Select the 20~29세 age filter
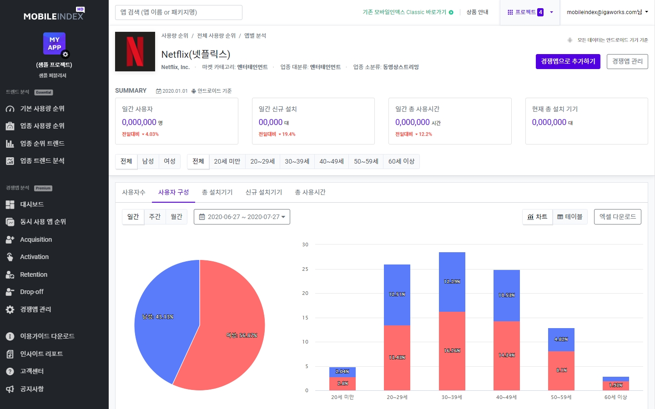Screen dimensions: 655x409 pyautogui.click(x=262, y=161)
